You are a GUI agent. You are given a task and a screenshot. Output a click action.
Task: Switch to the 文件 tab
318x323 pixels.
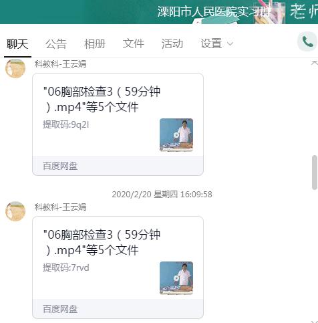tap(134, 43)
